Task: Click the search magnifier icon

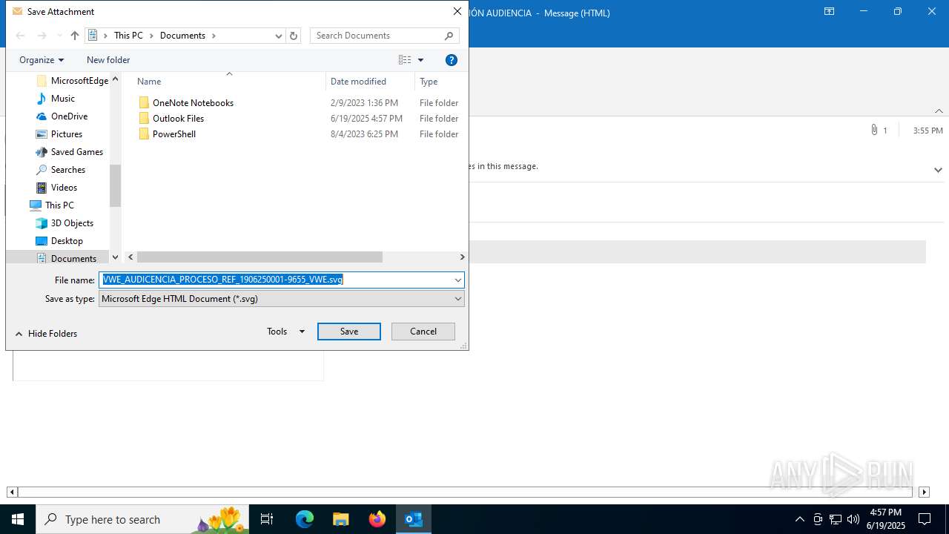Action: point(449,36)
